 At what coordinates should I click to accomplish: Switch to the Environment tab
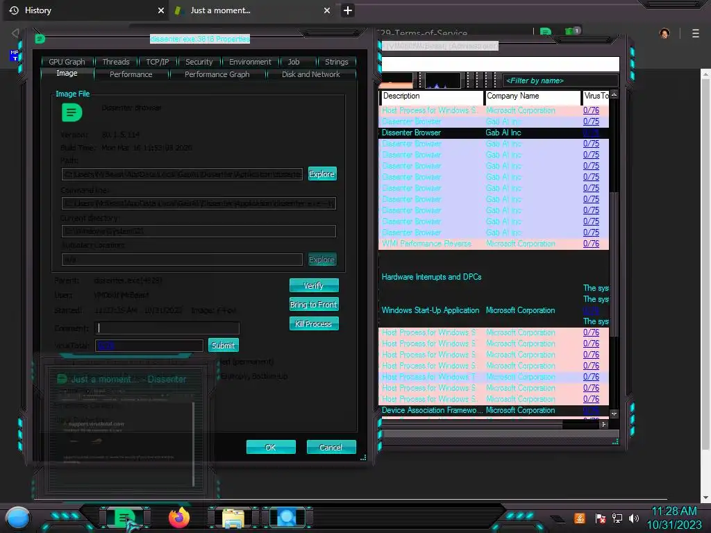[250, 62]
